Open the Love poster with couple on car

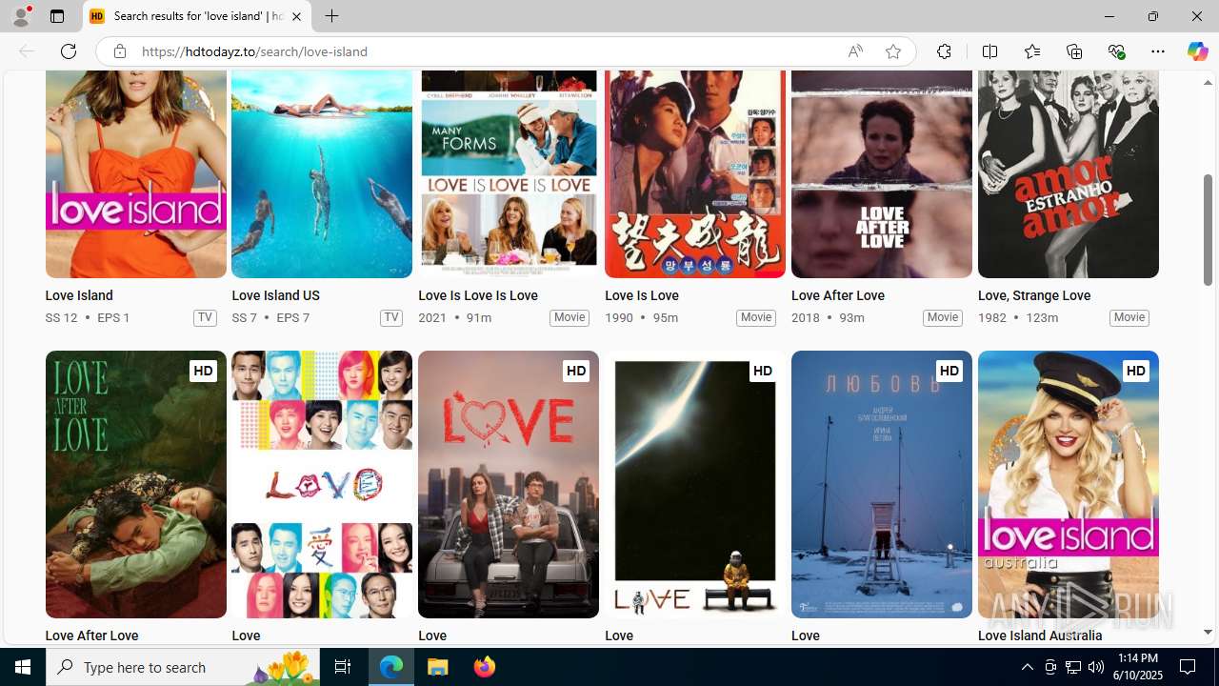pos(509,484)
